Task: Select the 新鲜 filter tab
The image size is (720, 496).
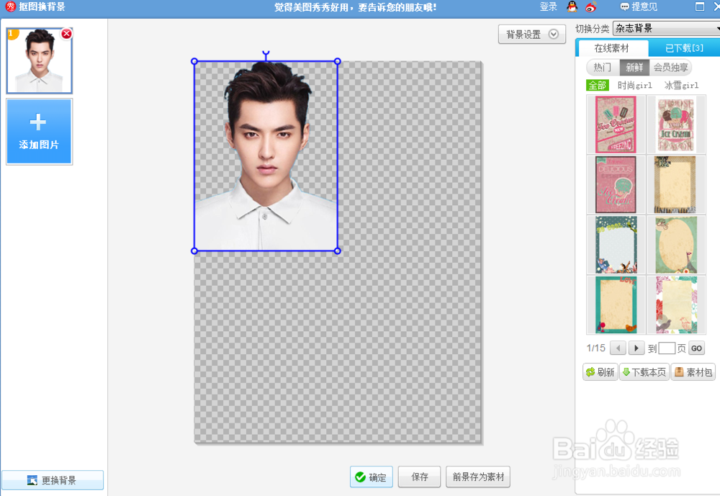Action: pyautogui.click(x=634, y=68)
